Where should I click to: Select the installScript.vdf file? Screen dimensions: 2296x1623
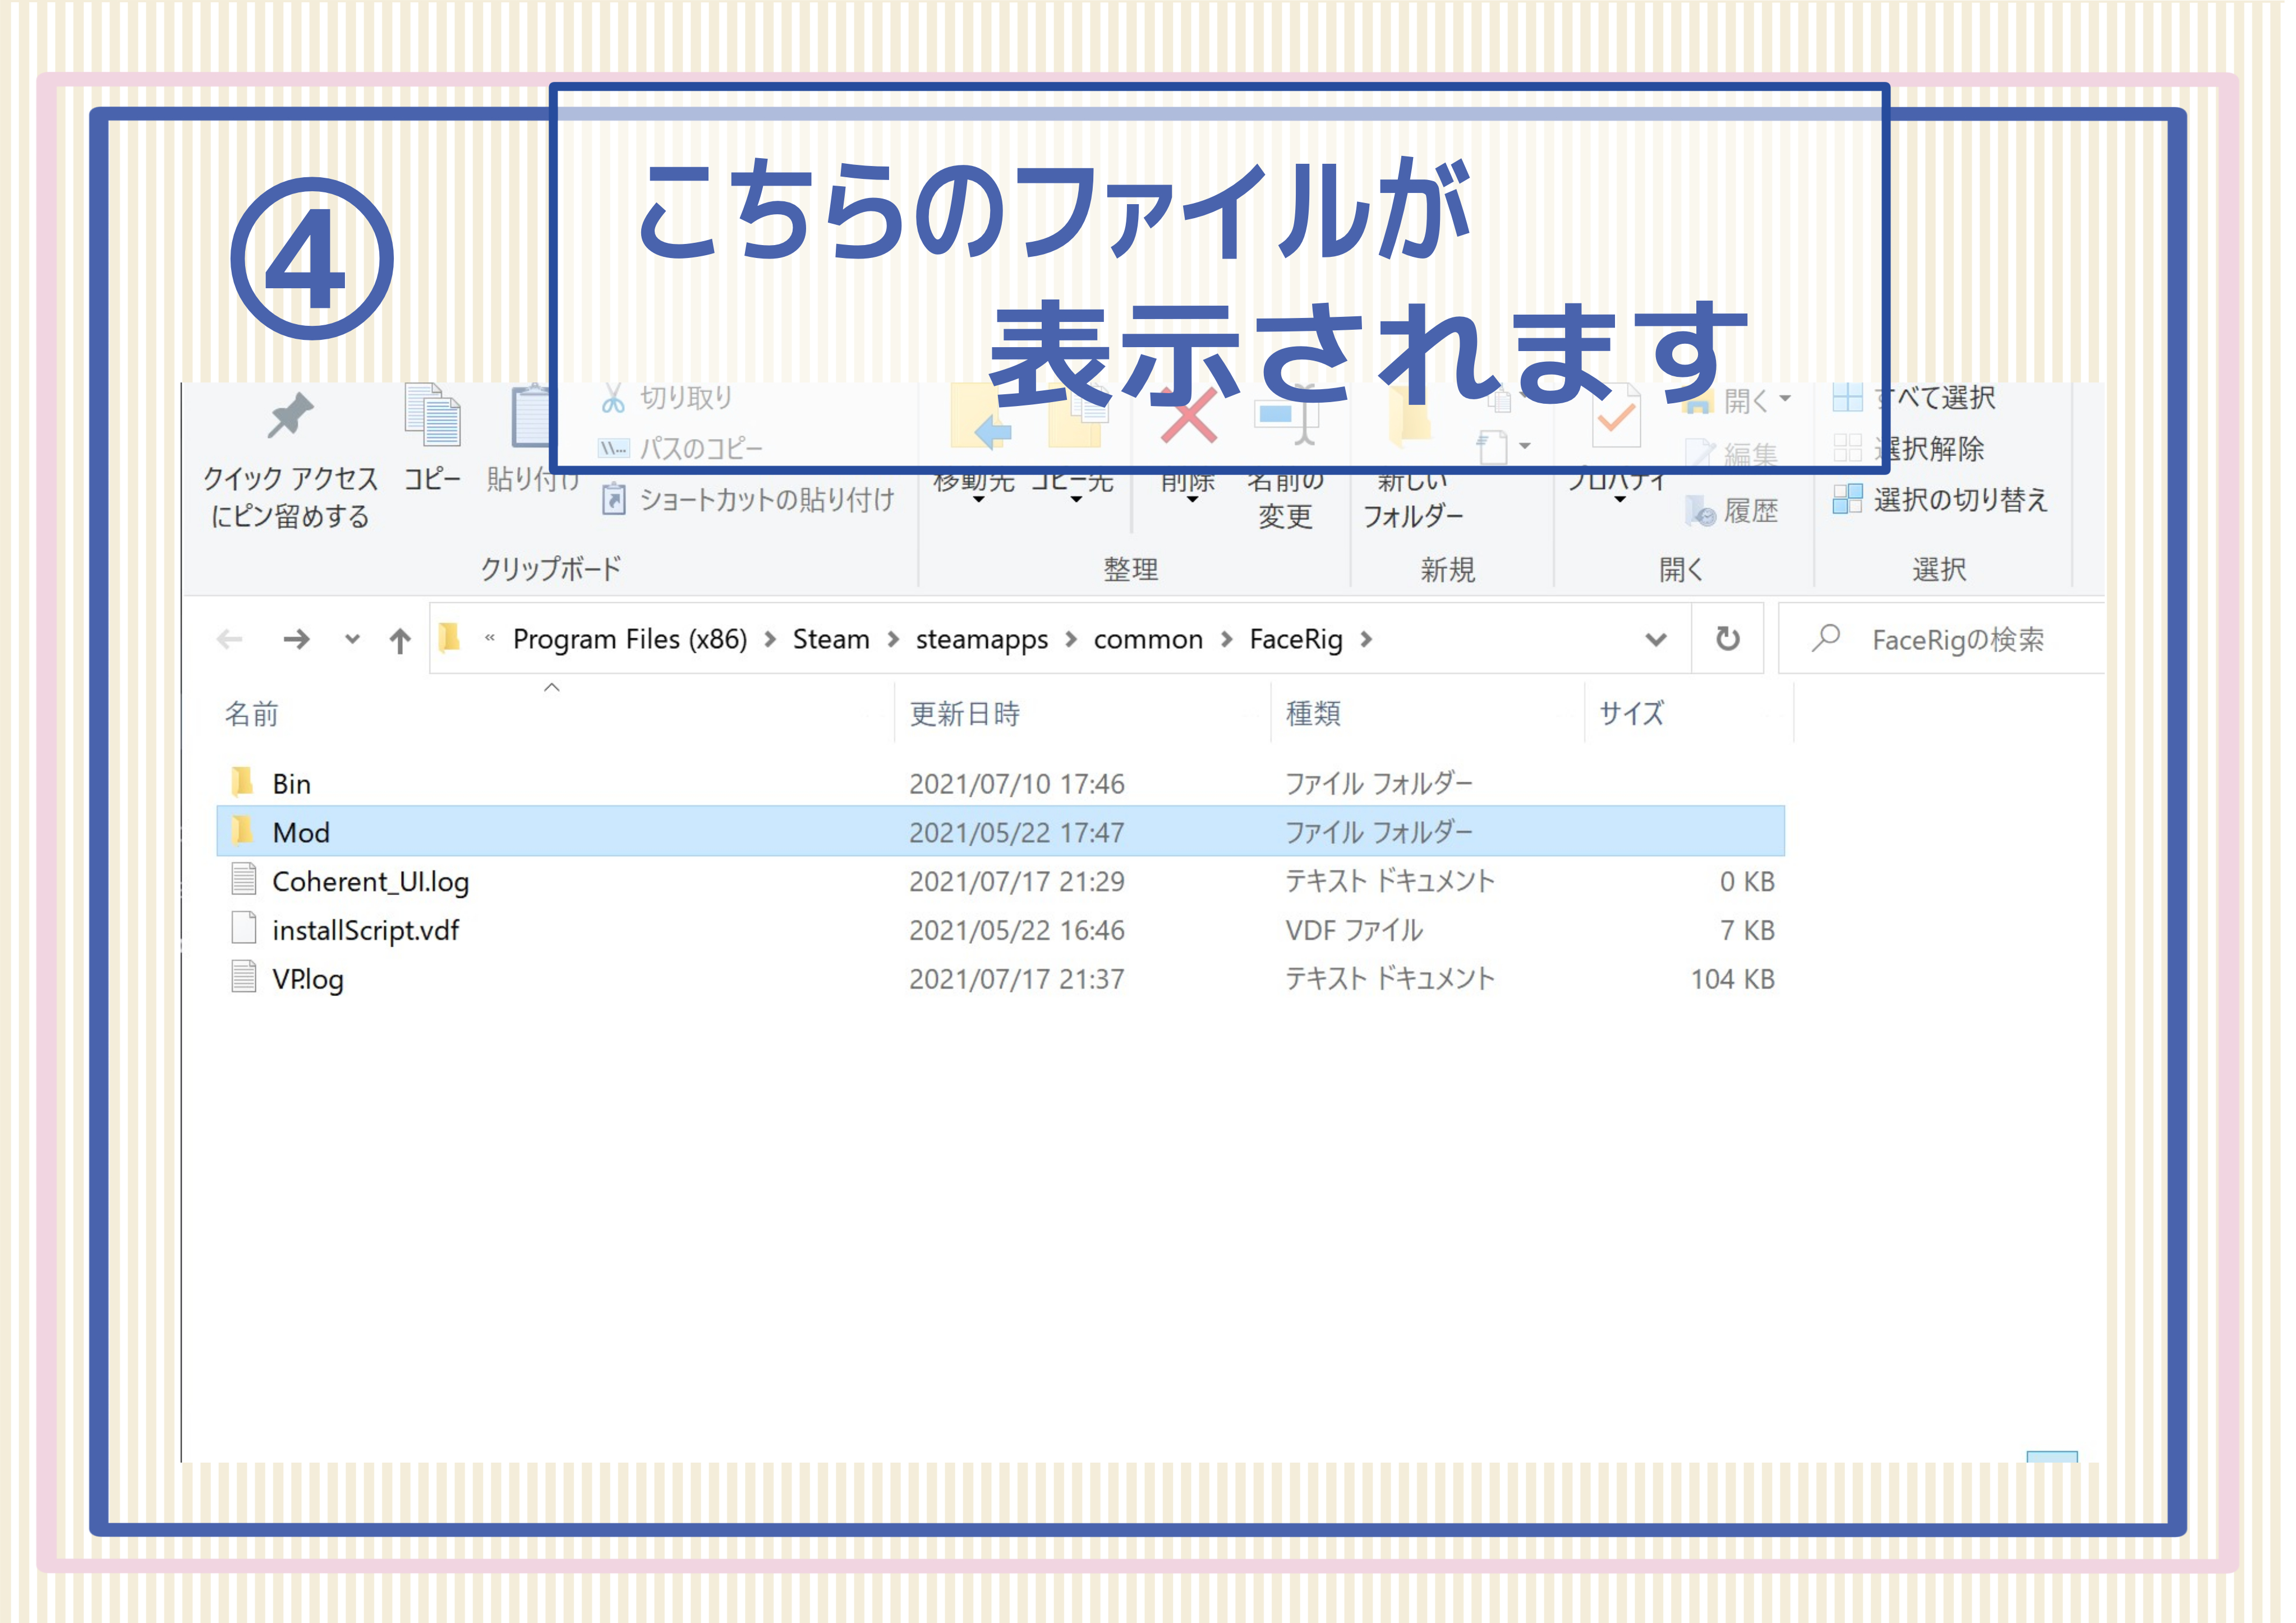(365, 931)
